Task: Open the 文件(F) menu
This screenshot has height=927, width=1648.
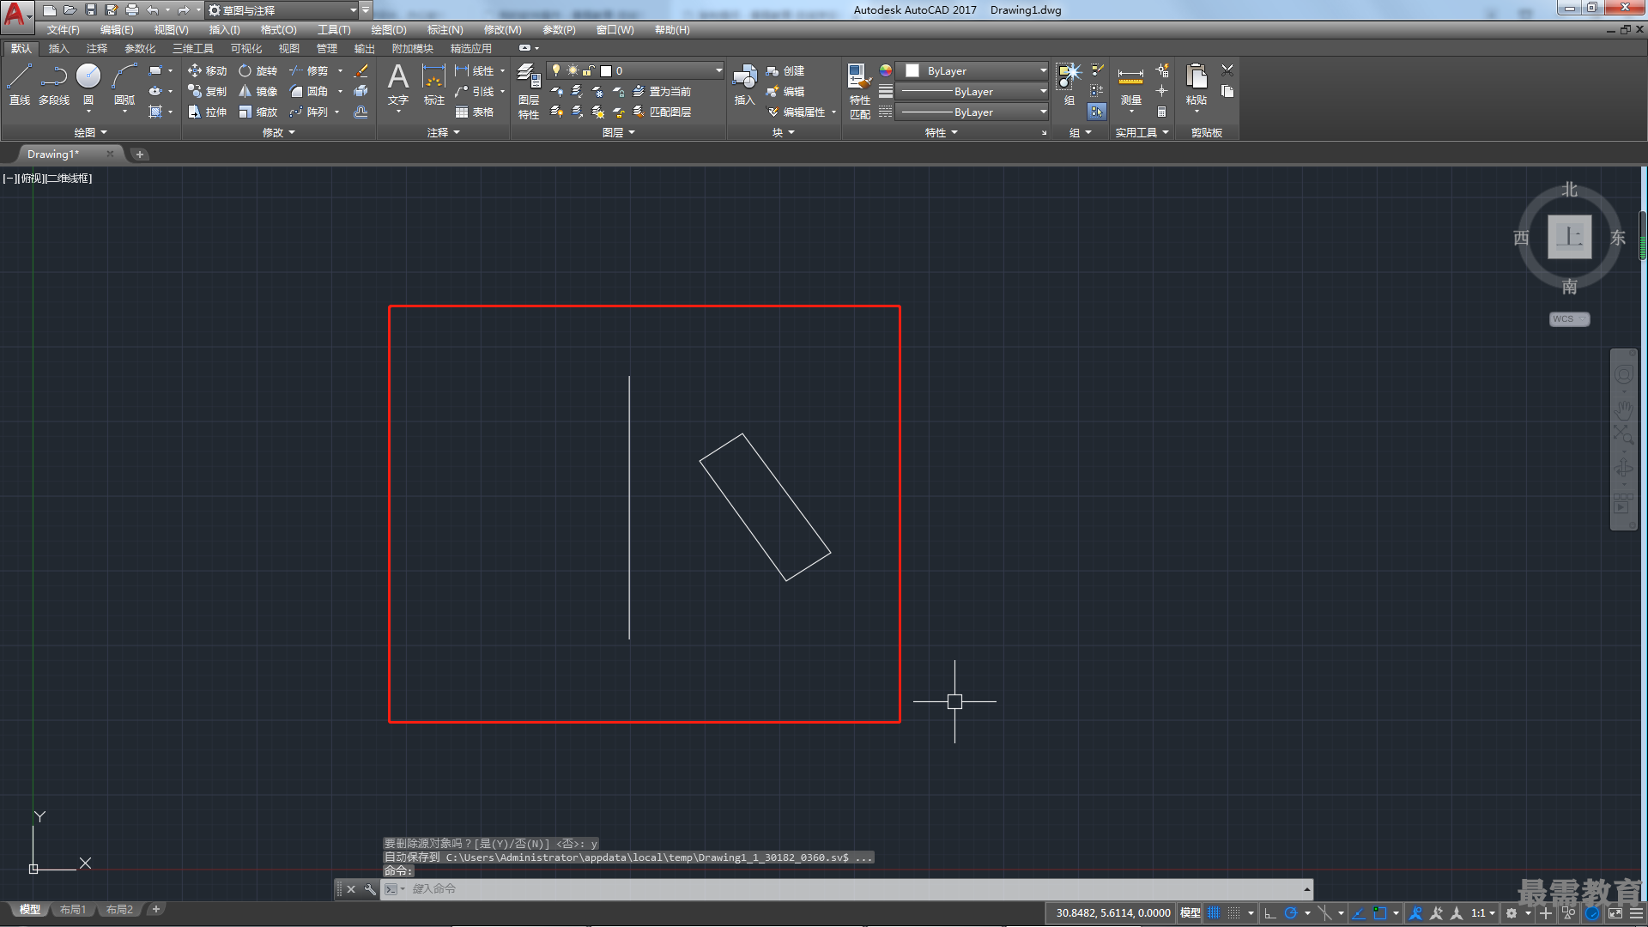Action: [63, 30]
